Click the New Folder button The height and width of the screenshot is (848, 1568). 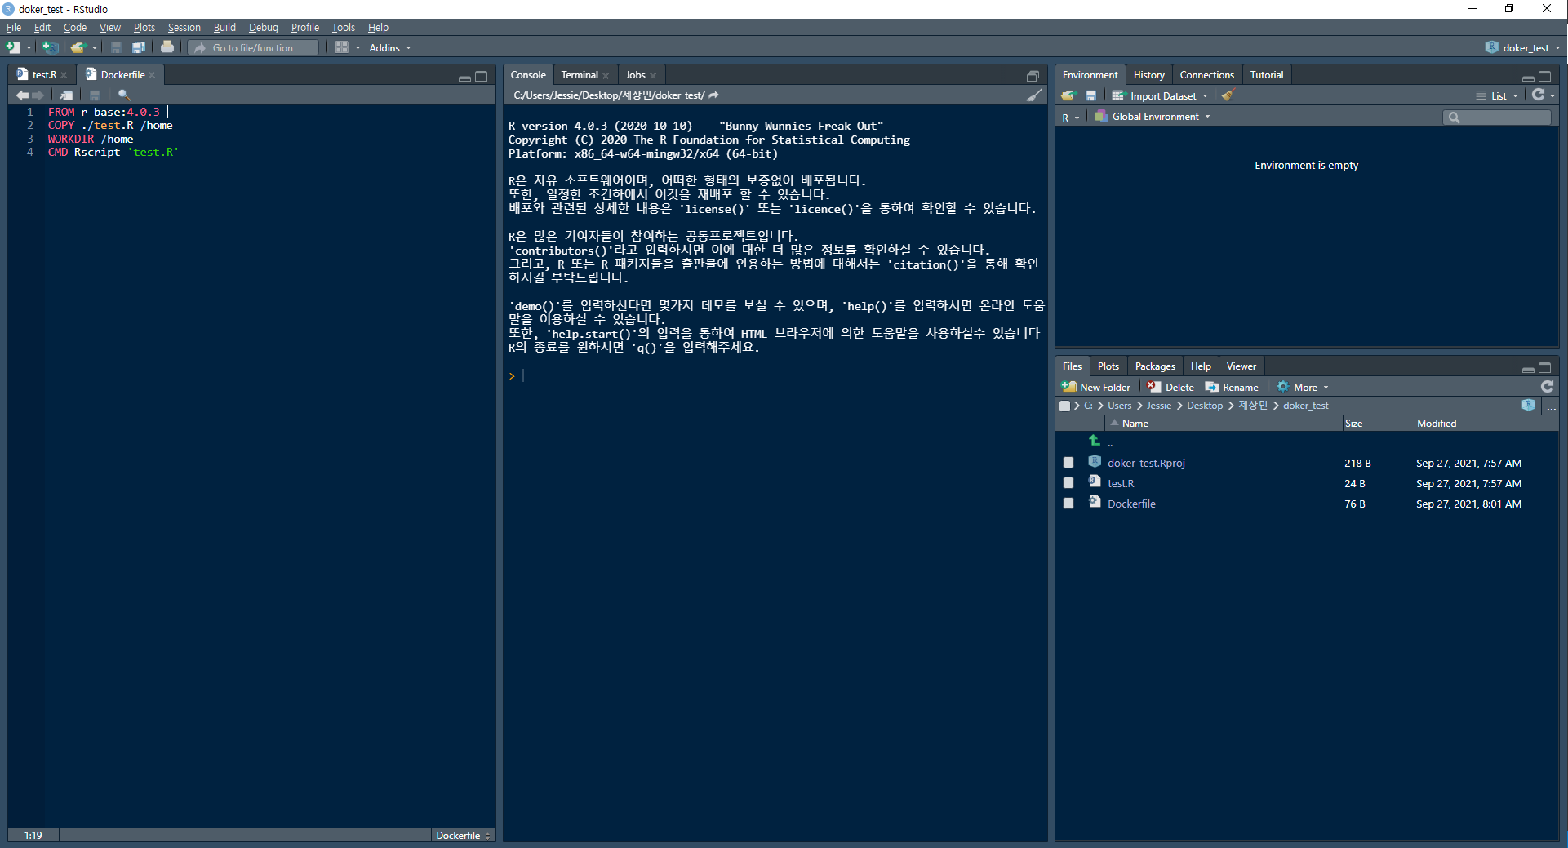[1096, 387]
